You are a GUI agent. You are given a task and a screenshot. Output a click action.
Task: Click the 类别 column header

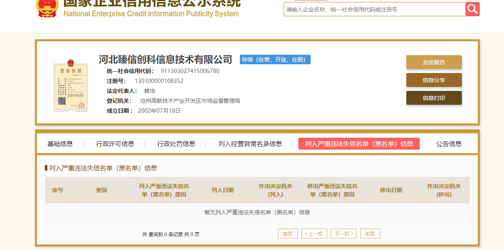pos(101,190)
